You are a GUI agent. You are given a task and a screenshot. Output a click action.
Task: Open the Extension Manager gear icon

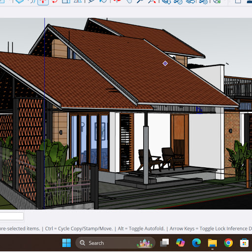pos(203,1)
